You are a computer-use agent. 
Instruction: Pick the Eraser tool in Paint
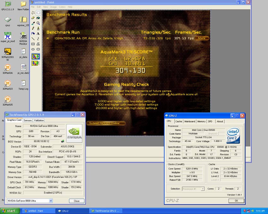(33, 18)
